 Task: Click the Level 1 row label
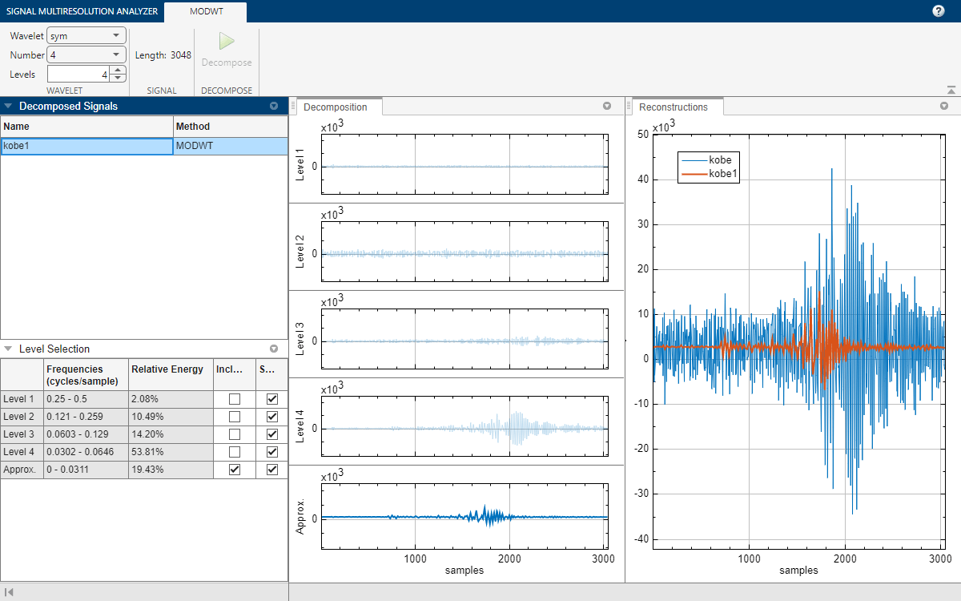(x=22, y=399)
